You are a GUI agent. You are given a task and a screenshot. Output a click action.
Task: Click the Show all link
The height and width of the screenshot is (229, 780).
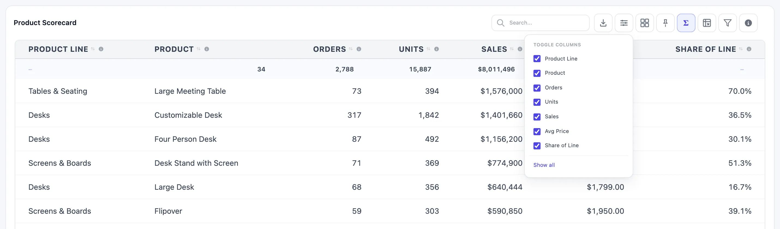544,165
